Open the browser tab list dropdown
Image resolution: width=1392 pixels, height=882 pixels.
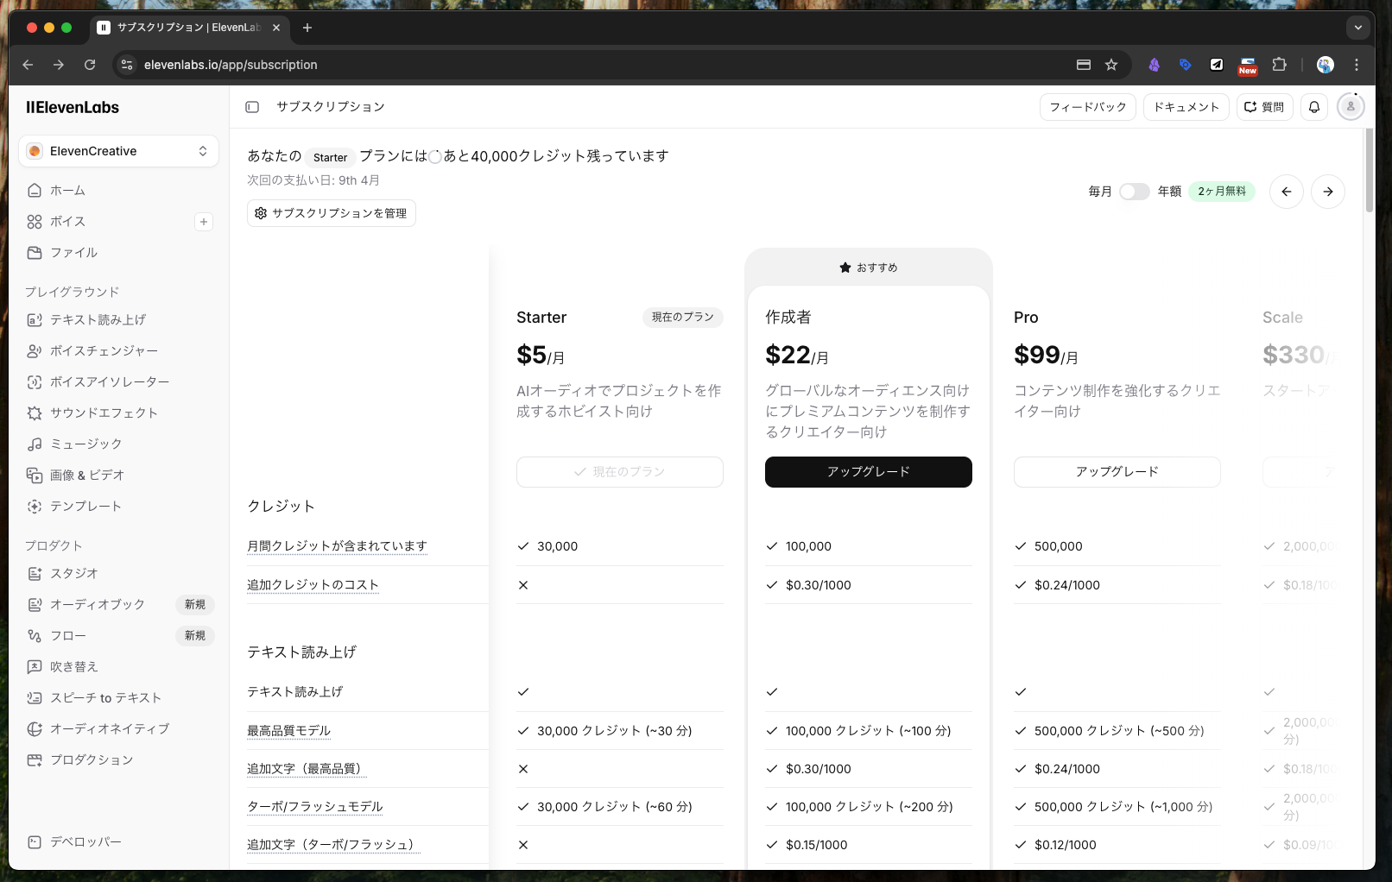[x=1357, y=28]
